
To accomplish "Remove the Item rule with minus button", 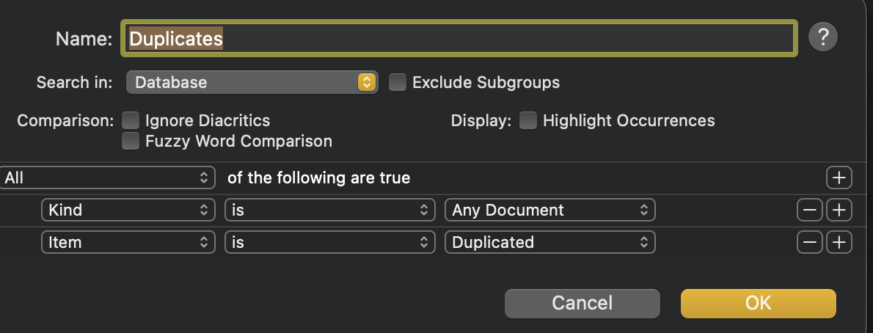I will point(810,242).
